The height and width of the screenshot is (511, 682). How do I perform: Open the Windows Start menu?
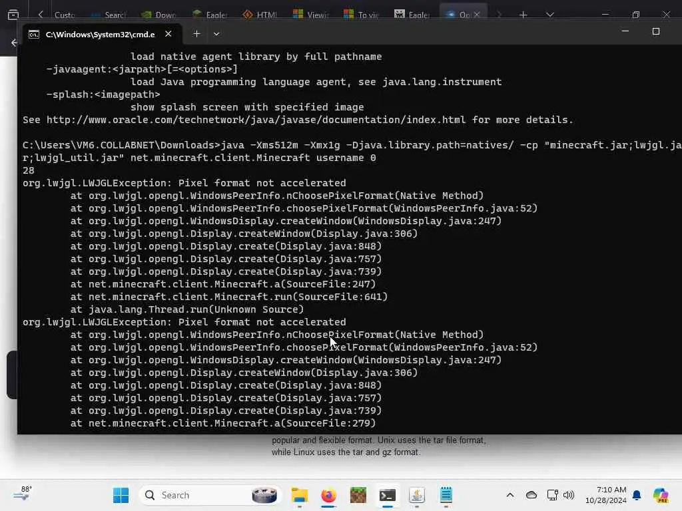[x=121, y=495]
